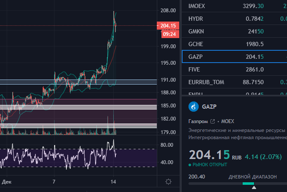
Task: Click the RSI 40.00 scale label
Action: coord(167,162)
